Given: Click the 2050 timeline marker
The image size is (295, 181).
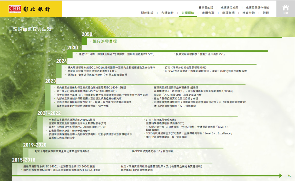Looking at the screenshot, I should [87, 35].
